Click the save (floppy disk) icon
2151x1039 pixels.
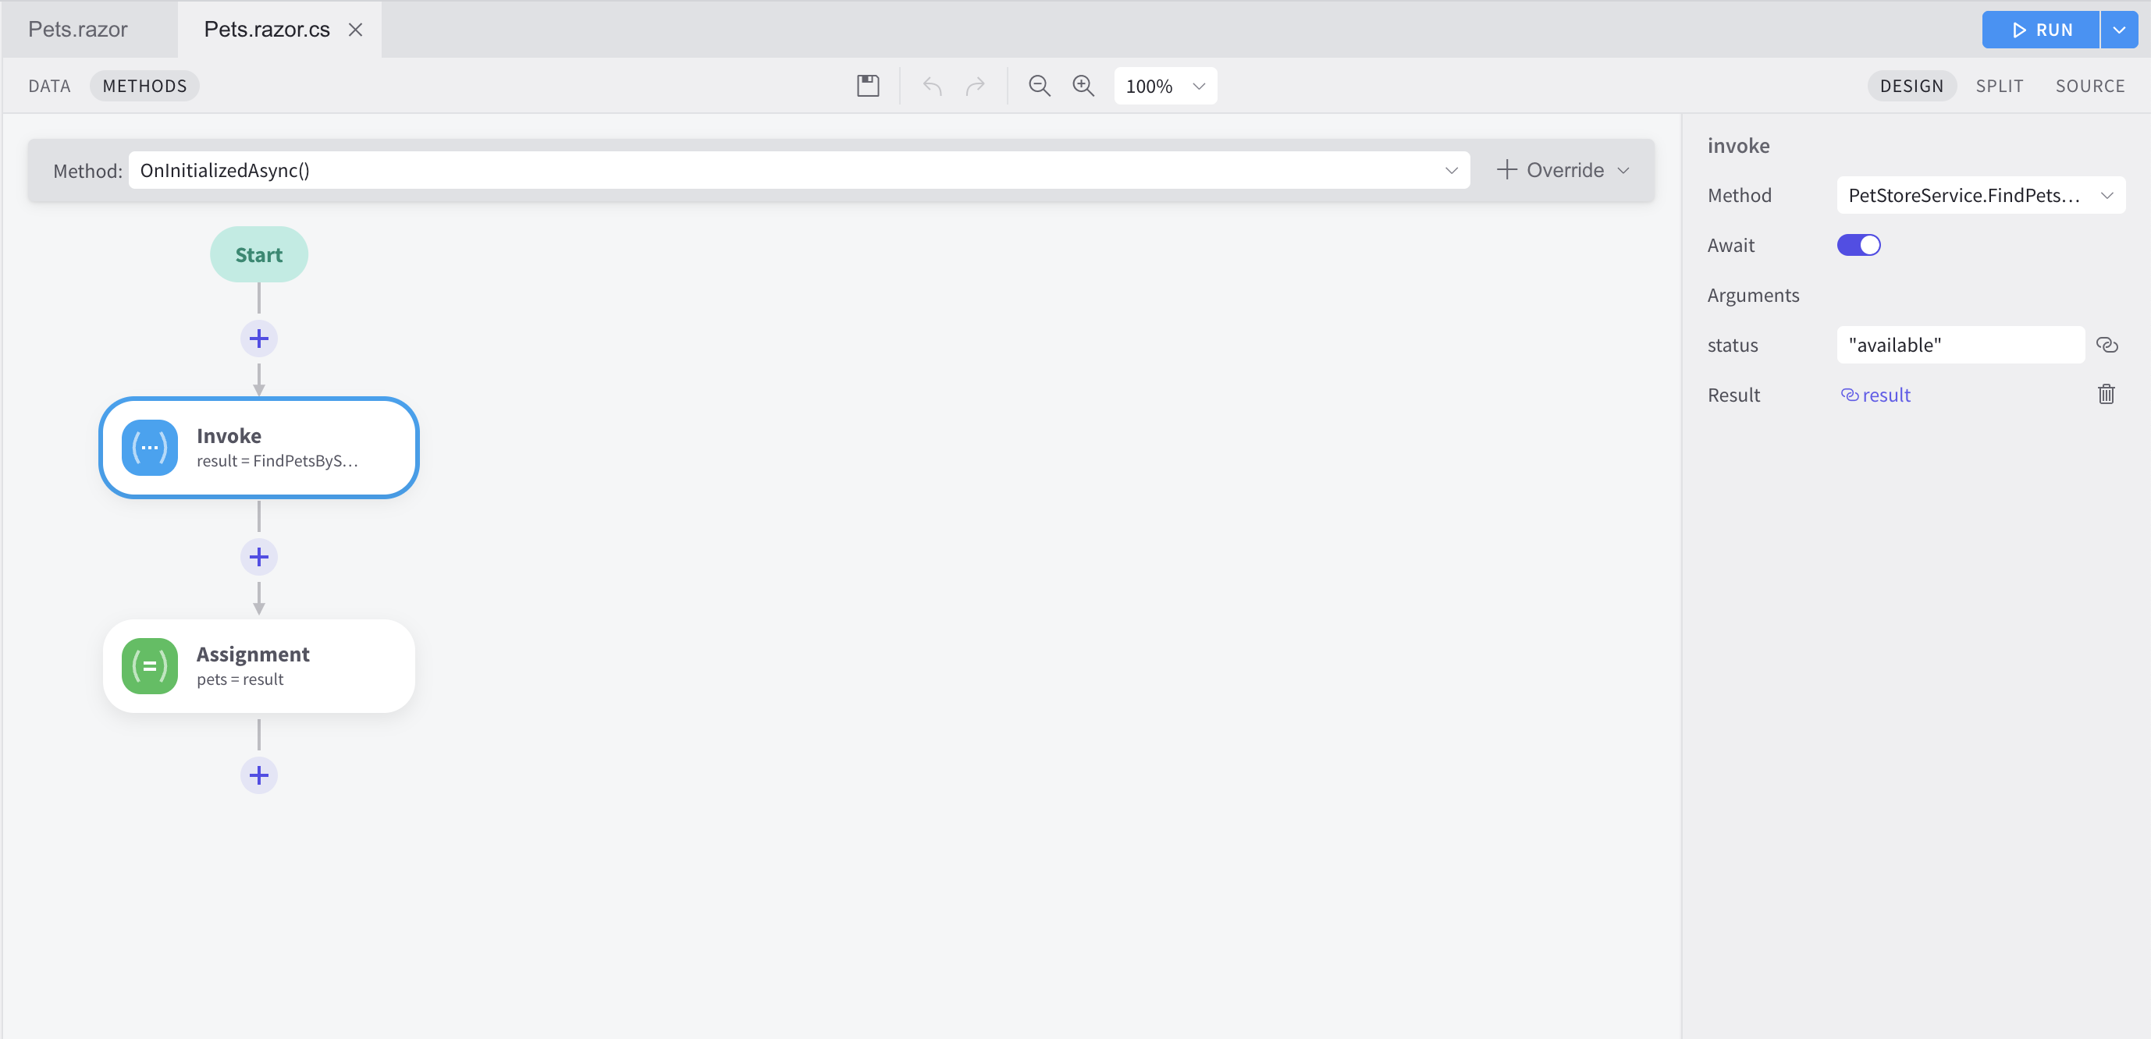[868, 86]
